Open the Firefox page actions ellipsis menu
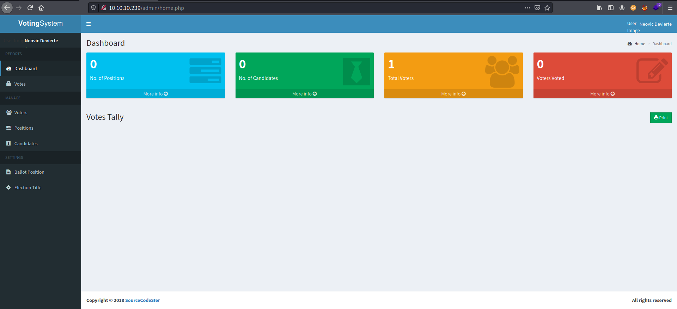Viewport: 677px width, 309px height. click(527, 8)
